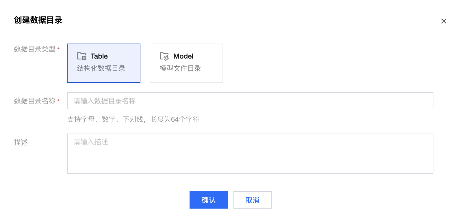Click the 模型文件目录 subtitle
Image resolution: width=460 pixels, height=221 pixels.
[180, 68]
